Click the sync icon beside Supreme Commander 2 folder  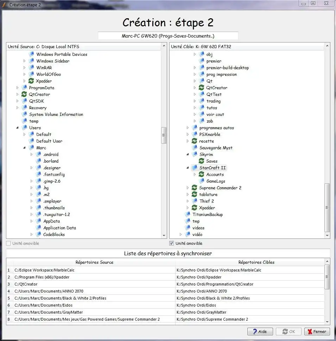[x=194, y=188]
